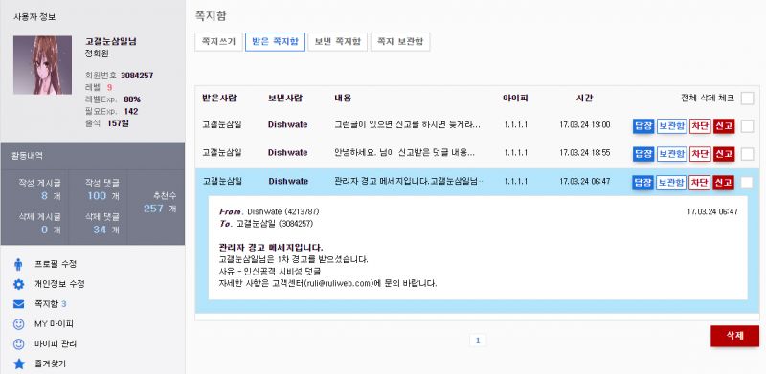Click the envelope icon beside 쪽지함

[18, 304]
